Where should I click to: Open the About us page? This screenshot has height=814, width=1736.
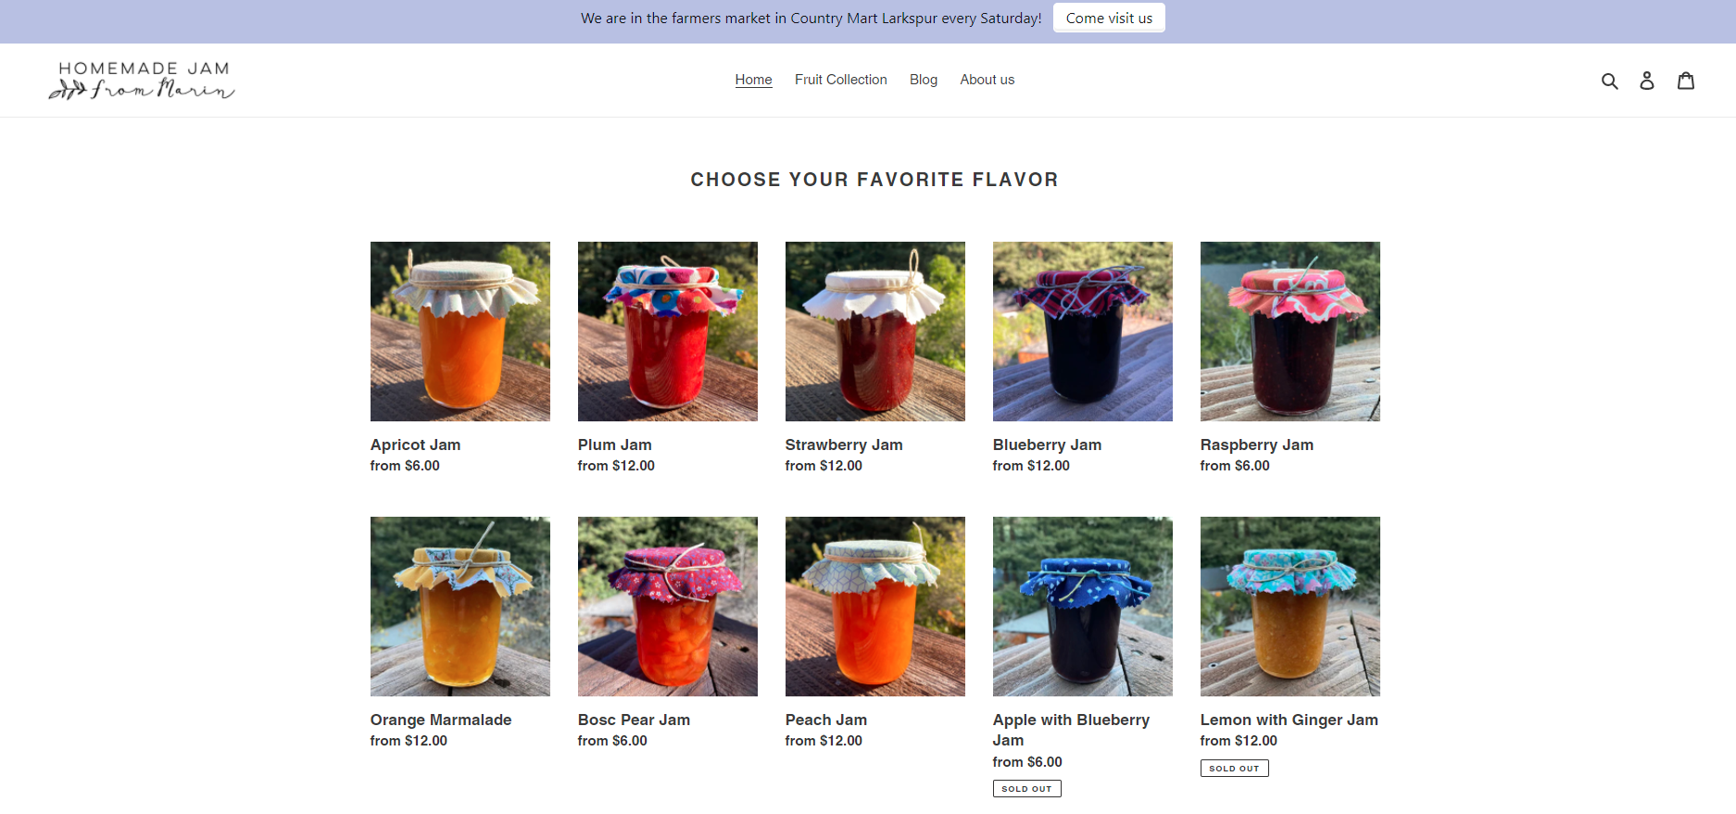[x=987, y=80]
